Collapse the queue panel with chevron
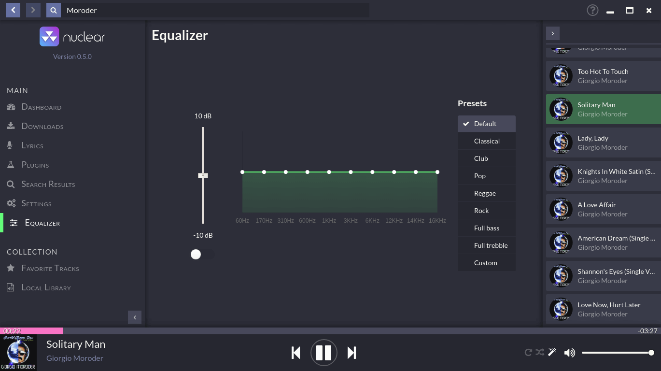 click(x=553, y=33)
